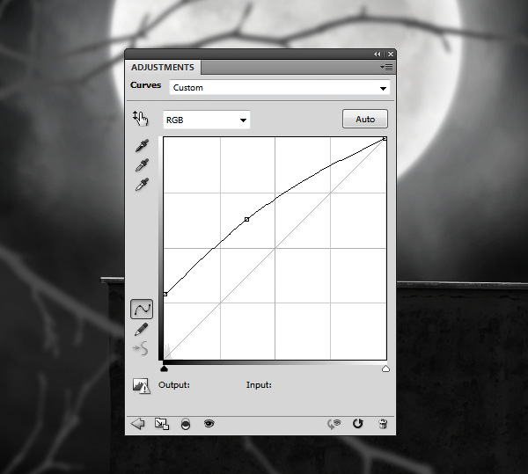Pick the black point eyedropper
Image resolution: width=528 pixels, height=474 pixels.
142,145
